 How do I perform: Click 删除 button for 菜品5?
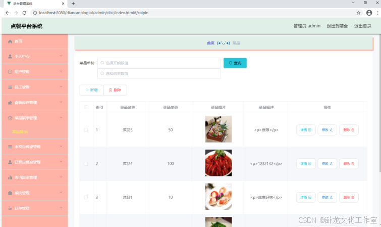coord(349,130)
